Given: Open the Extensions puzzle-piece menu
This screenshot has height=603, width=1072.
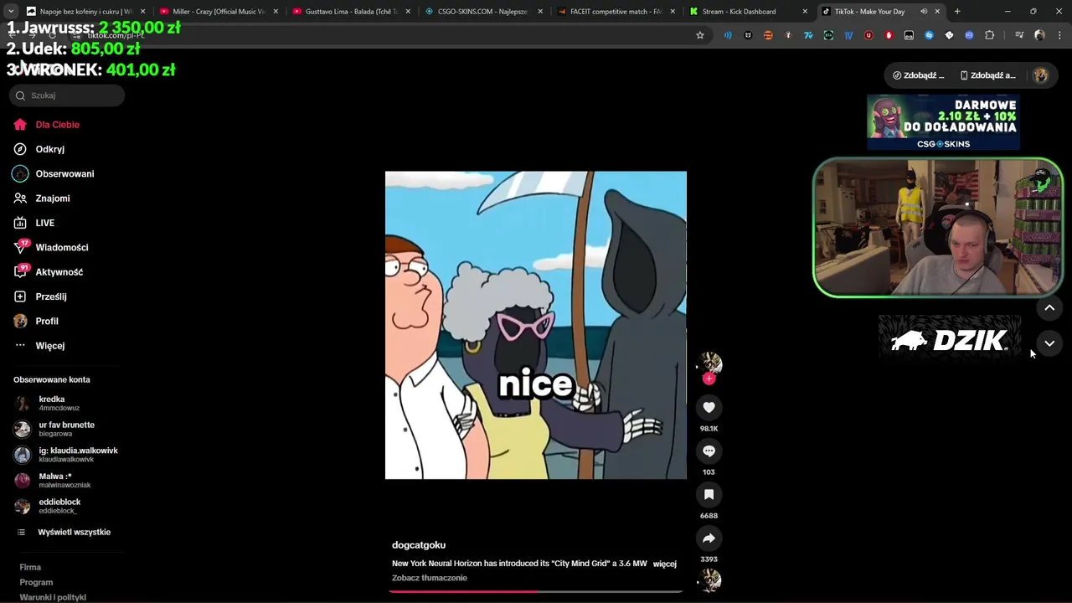Looking at the screenshot, I should click(x=989, y=35).
